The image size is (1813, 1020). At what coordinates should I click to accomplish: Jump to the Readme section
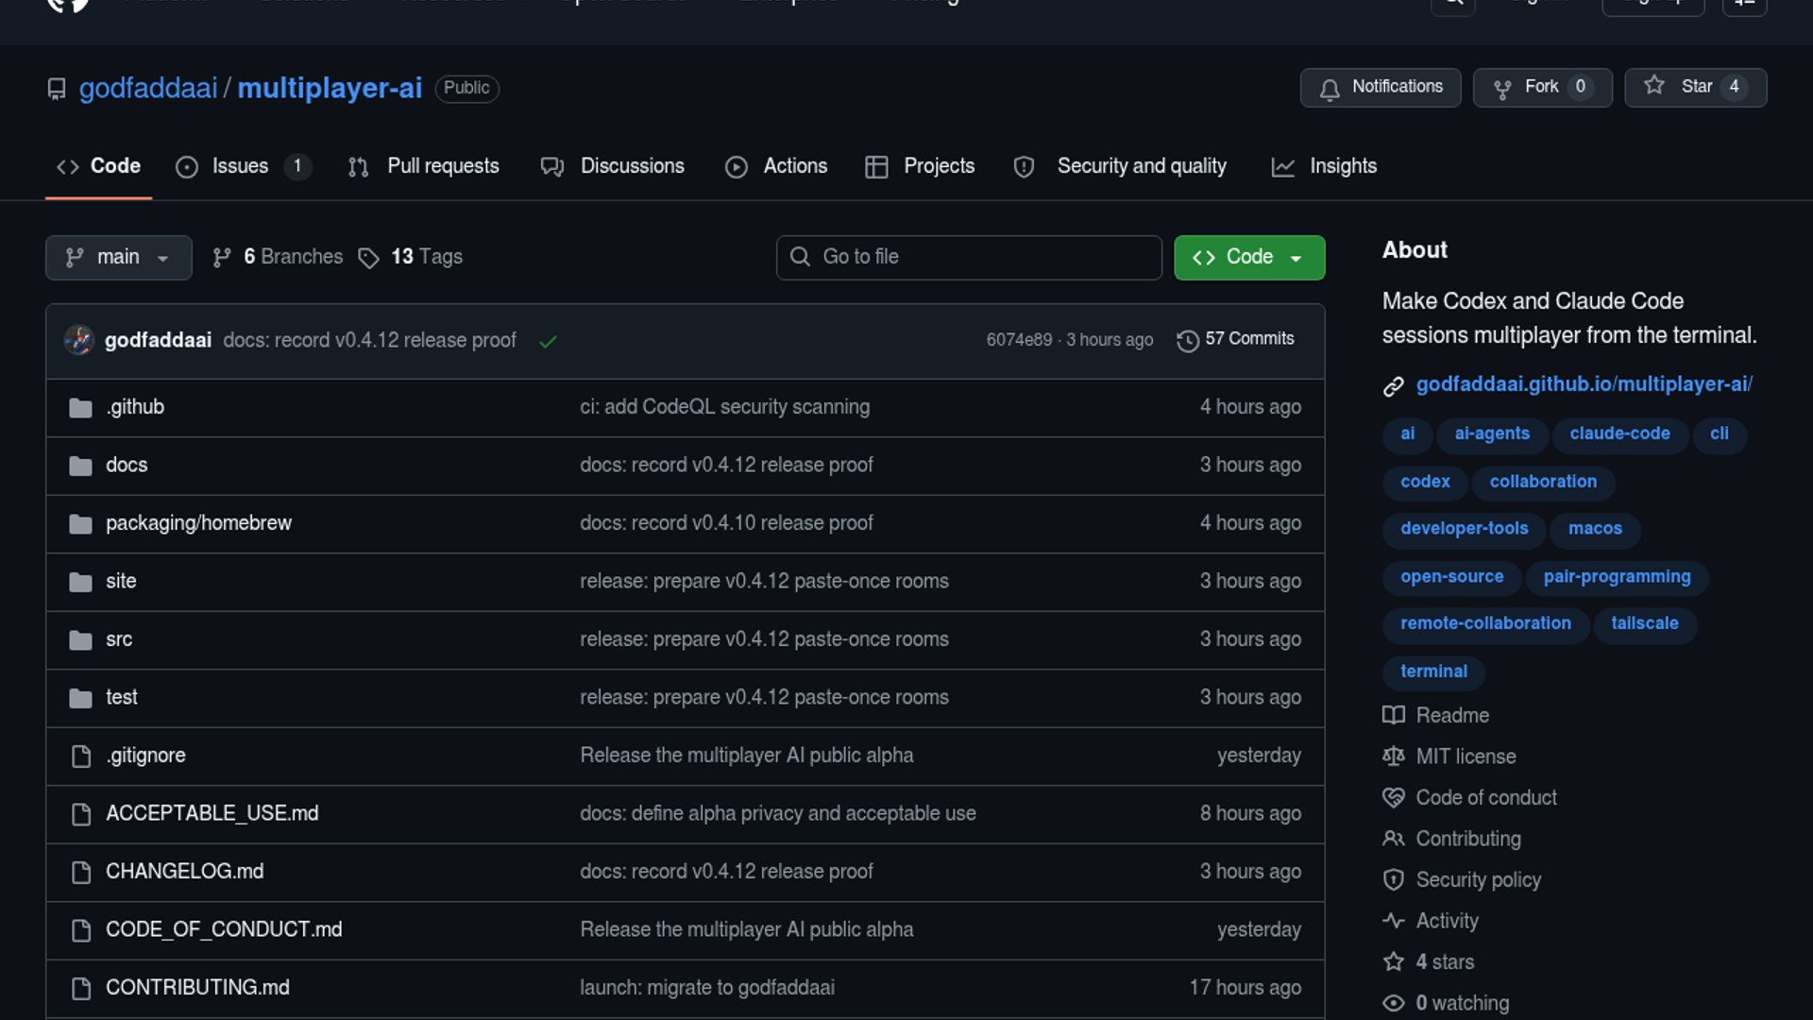tap(1436, 716)
